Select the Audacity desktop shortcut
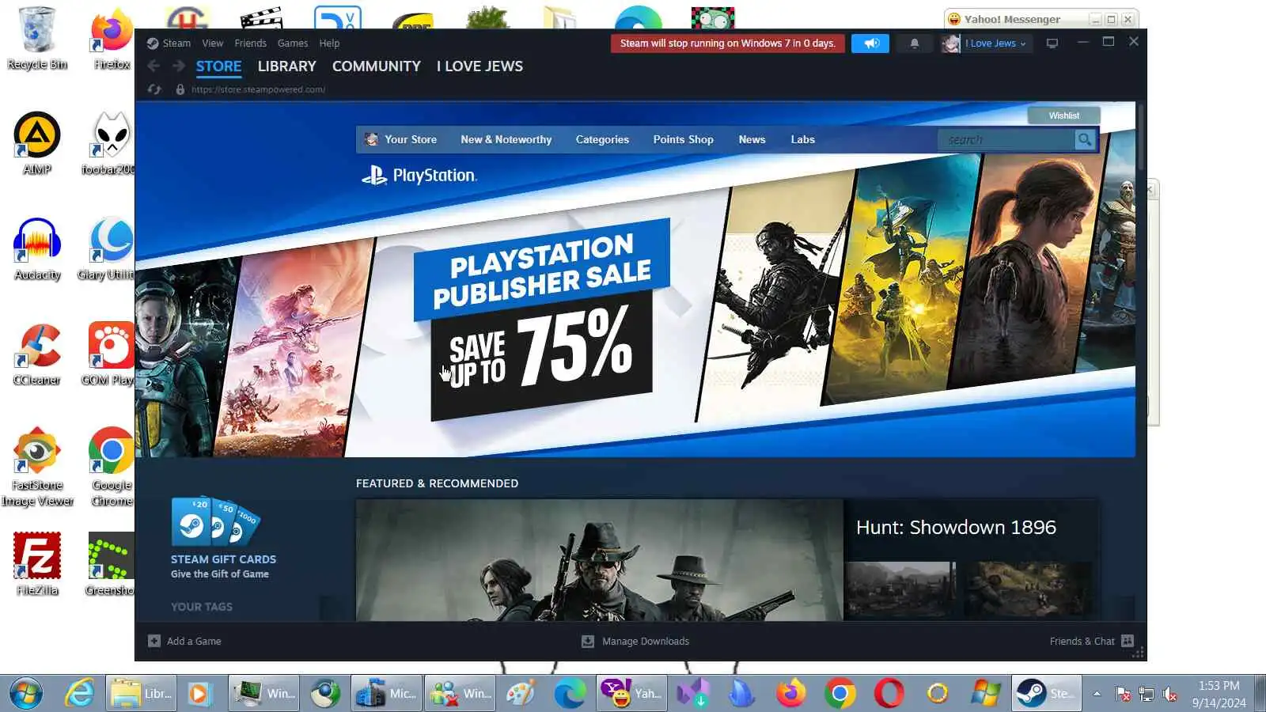 click(37, 249)
